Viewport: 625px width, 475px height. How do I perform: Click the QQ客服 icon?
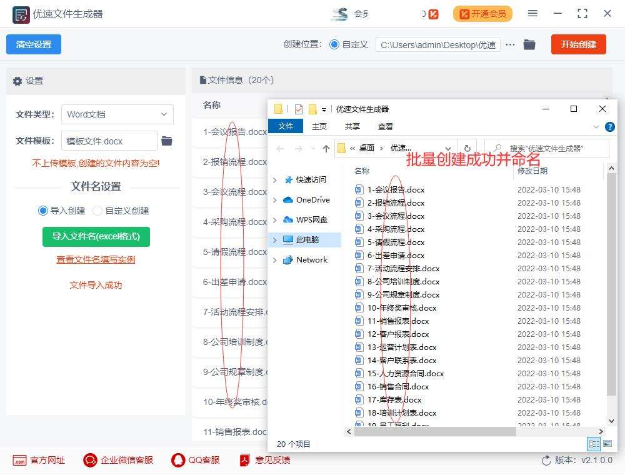177,460
